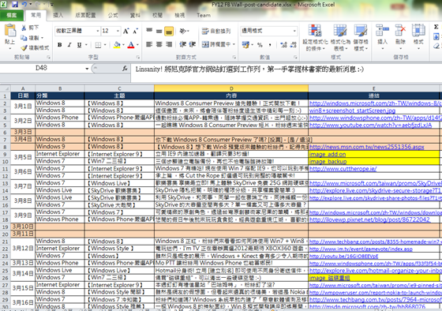Open the number format dropdown (通用格式)

tap(294, 31)
